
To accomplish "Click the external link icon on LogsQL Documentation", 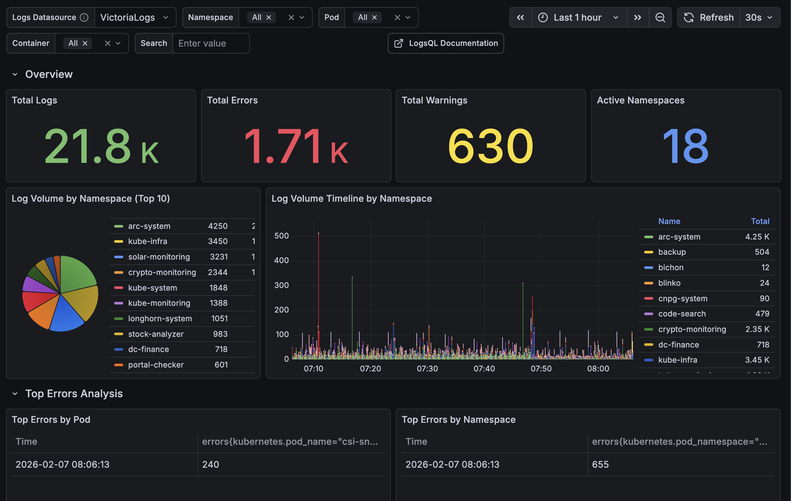I will 398,43.
